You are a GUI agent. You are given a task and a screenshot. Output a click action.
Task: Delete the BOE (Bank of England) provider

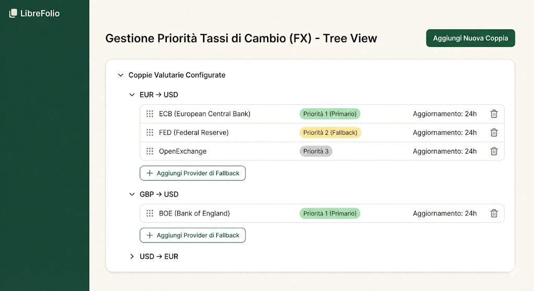click(494, 213)
